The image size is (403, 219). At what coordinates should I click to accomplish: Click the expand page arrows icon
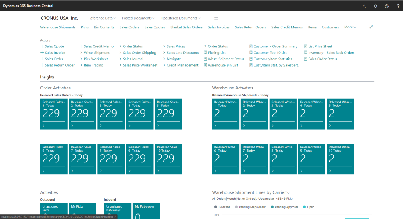[x=371, y=27]
